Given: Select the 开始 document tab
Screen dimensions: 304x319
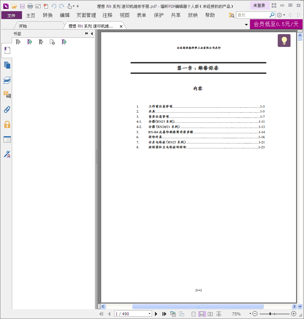Looking at the screenshot, I should 39,26.
